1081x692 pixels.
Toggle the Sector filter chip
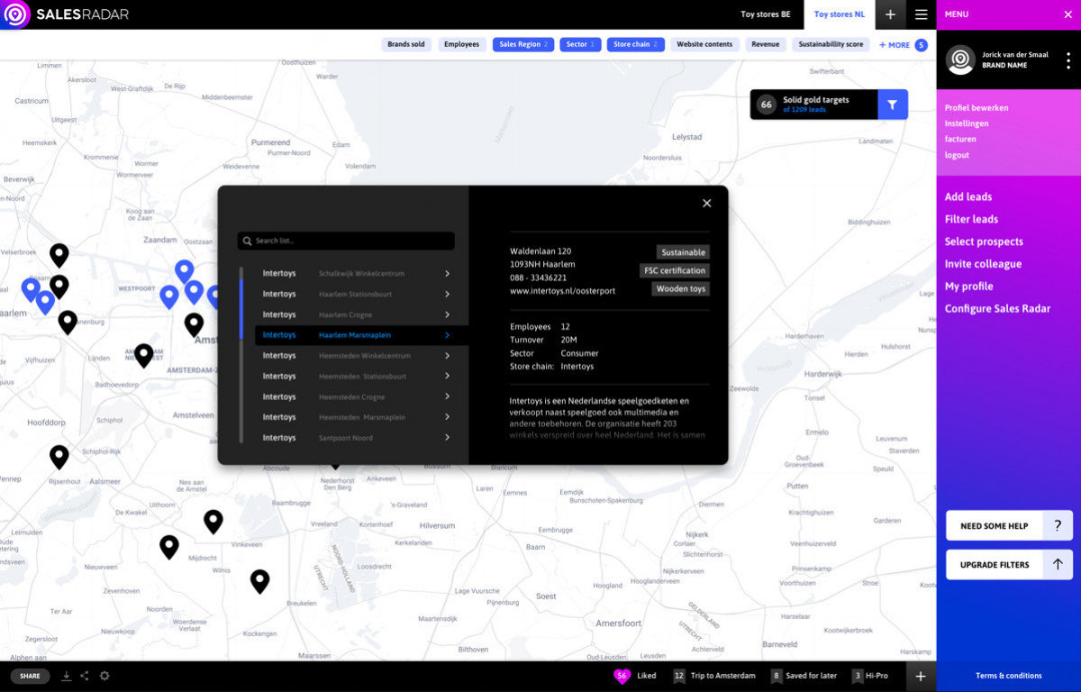tap(580, 44)
